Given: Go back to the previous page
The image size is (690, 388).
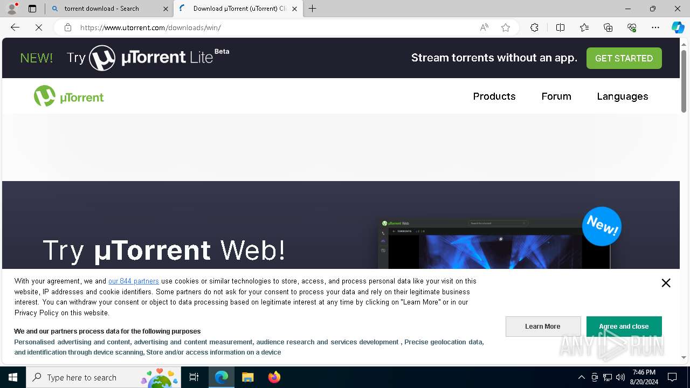Looking at the screenshot, I should coord(15,27).
